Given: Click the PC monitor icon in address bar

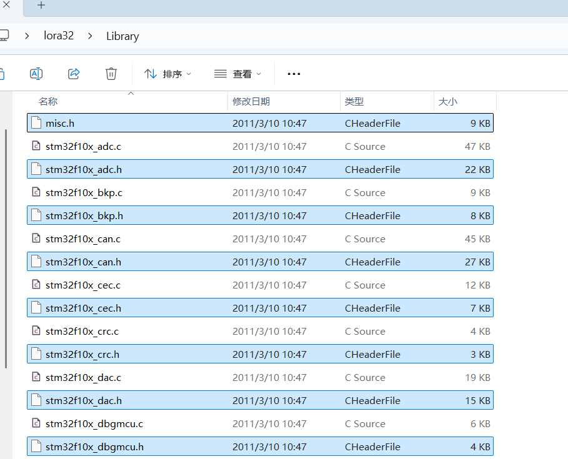Looking at the screenshot, I should click(x=4, y=36).
